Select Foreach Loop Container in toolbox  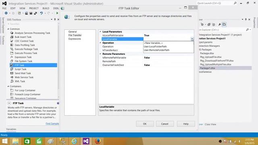27,94
